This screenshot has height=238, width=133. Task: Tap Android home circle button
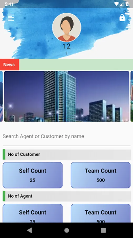(x=67, y=230)
